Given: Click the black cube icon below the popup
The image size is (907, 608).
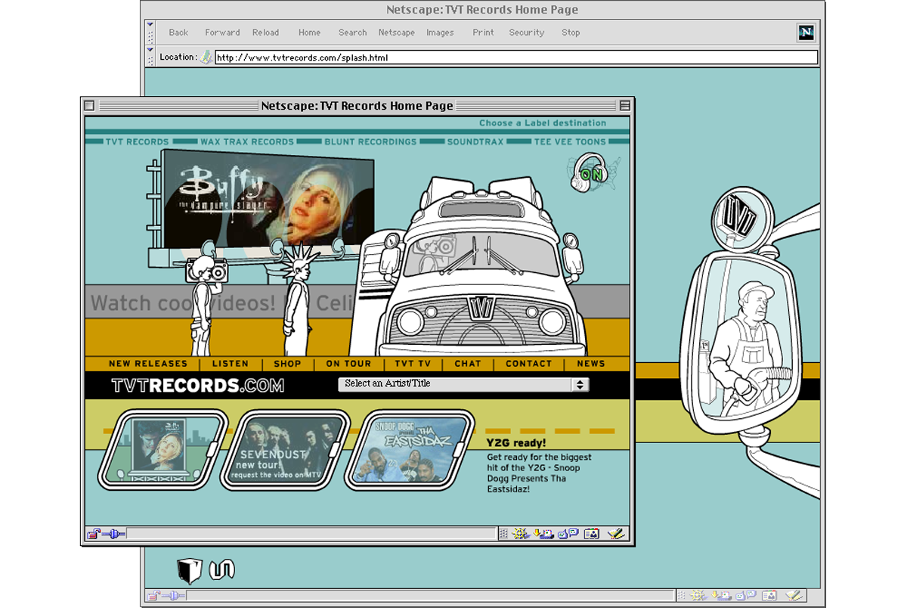Looking at the screenshot, I should click(x=190, y=571).
